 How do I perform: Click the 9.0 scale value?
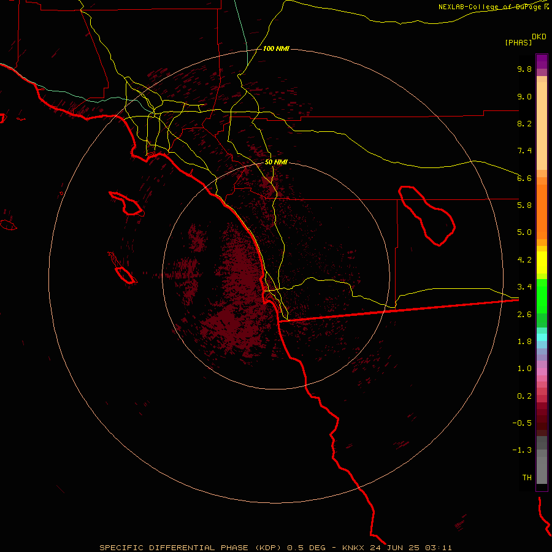coord(524,96)
